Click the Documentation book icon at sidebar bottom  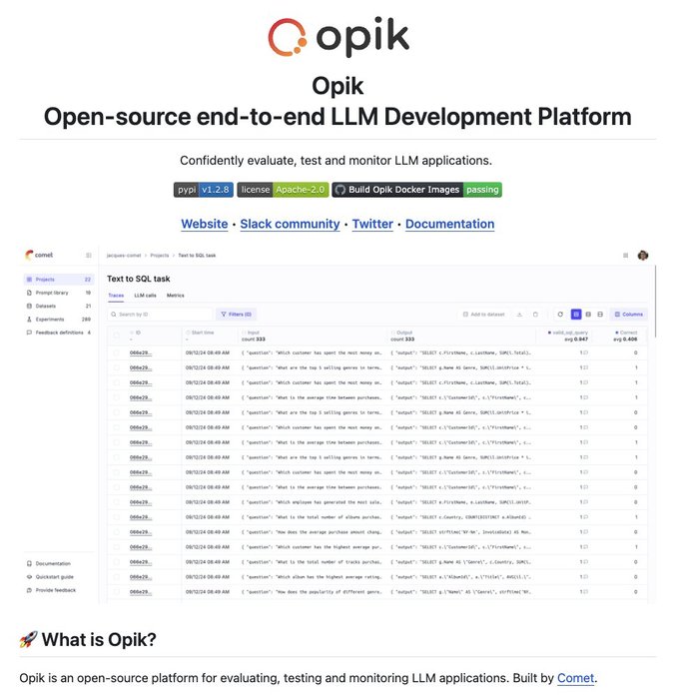coord(29,563)
